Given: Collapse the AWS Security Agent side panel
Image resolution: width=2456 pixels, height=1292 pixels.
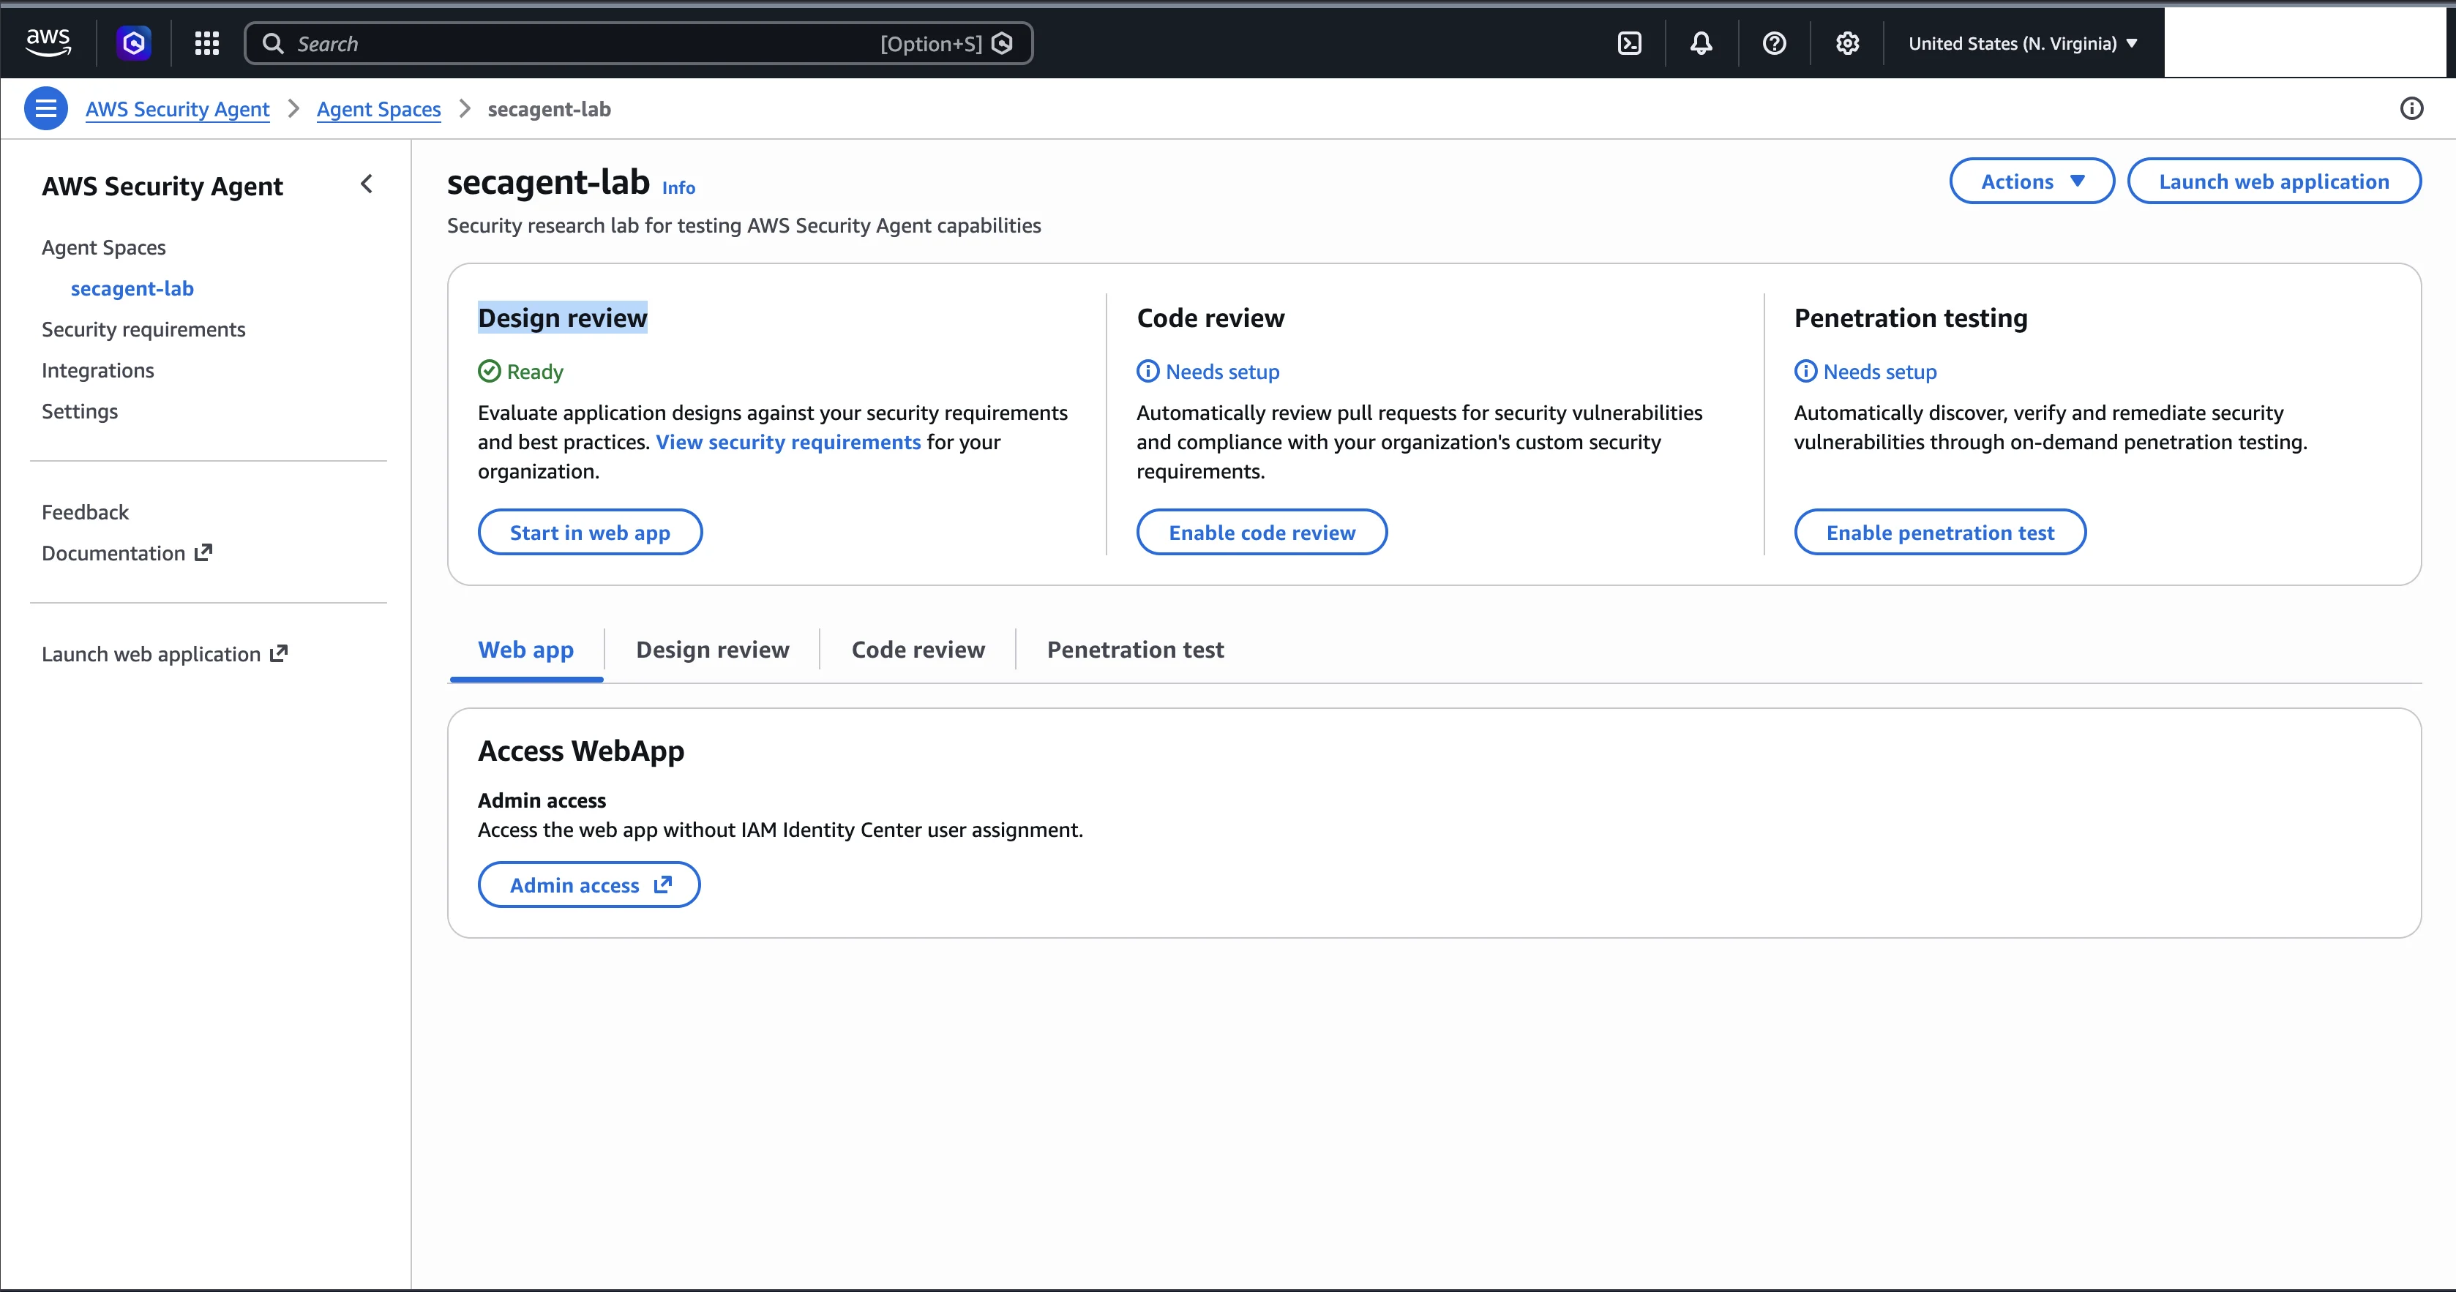Looking at the screenshot, I should [x=367, y=184].
